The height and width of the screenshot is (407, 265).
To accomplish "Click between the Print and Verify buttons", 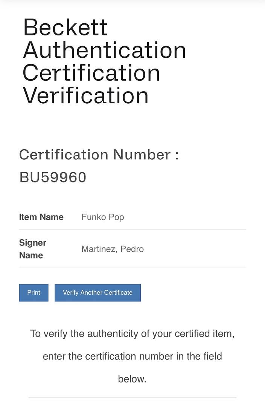I will (52, 292).
